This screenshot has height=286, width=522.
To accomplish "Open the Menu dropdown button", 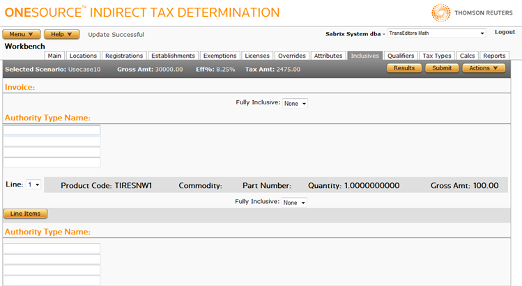I will click(22, 34).
